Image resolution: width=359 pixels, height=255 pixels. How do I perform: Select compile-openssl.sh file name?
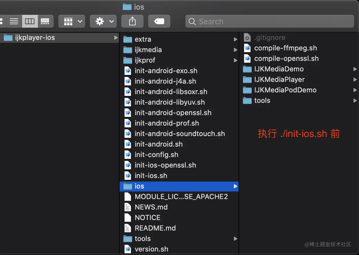click(x=286, y=59)
